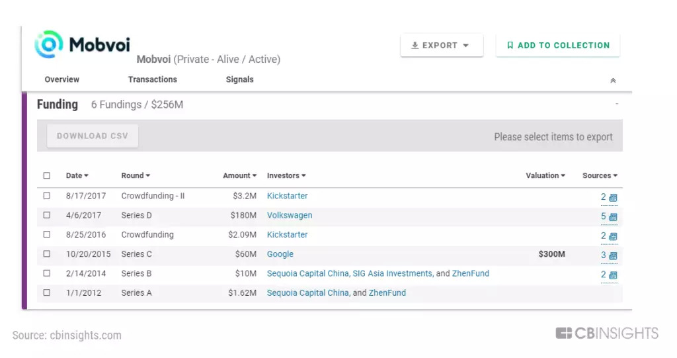Sort by Valuation column header
Image resolution: width=677 pixels, height=358 pixels.
pyautogui.click(x=545, y=176)
